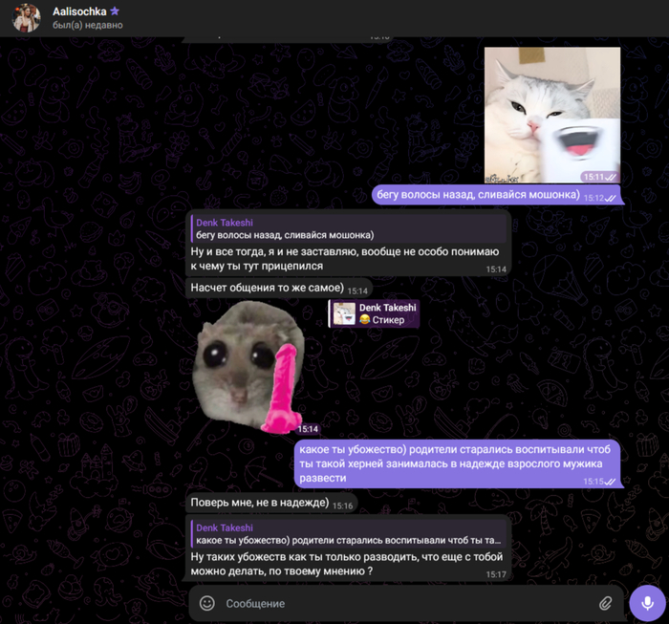Click the premium star next to Aalisochka
The width and height of the screenshot is (669, 624).
click(x=115, y=11)
